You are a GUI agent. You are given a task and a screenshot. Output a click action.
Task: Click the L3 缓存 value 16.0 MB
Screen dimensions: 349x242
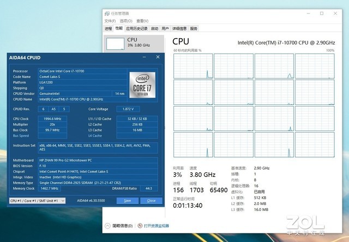(261, 209)
